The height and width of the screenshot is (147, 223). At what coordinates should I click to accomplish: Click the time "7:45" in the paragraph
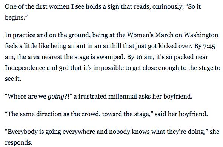click(209, 46)
